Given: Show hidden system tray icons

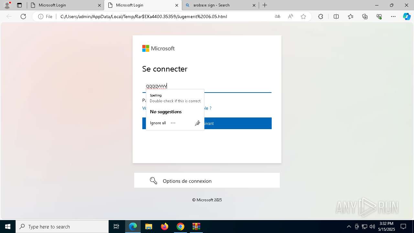Looking at the screenshot, I should pos(349,227).
